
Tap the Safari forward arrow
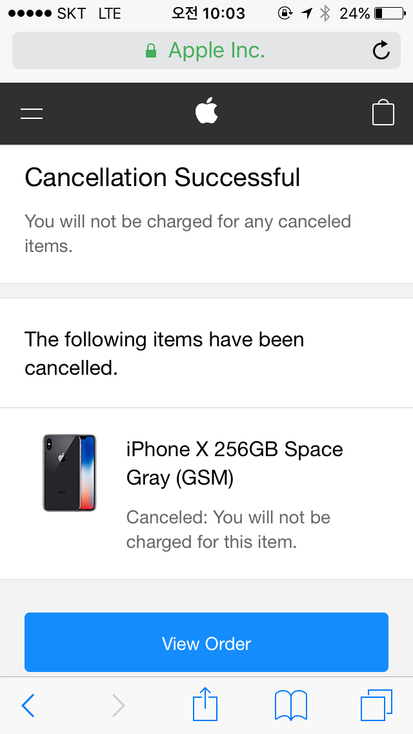[118, 706]
